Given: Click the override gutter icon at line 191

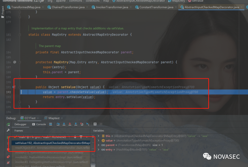Looking at the screenshot, I should (x=14, y=87).
